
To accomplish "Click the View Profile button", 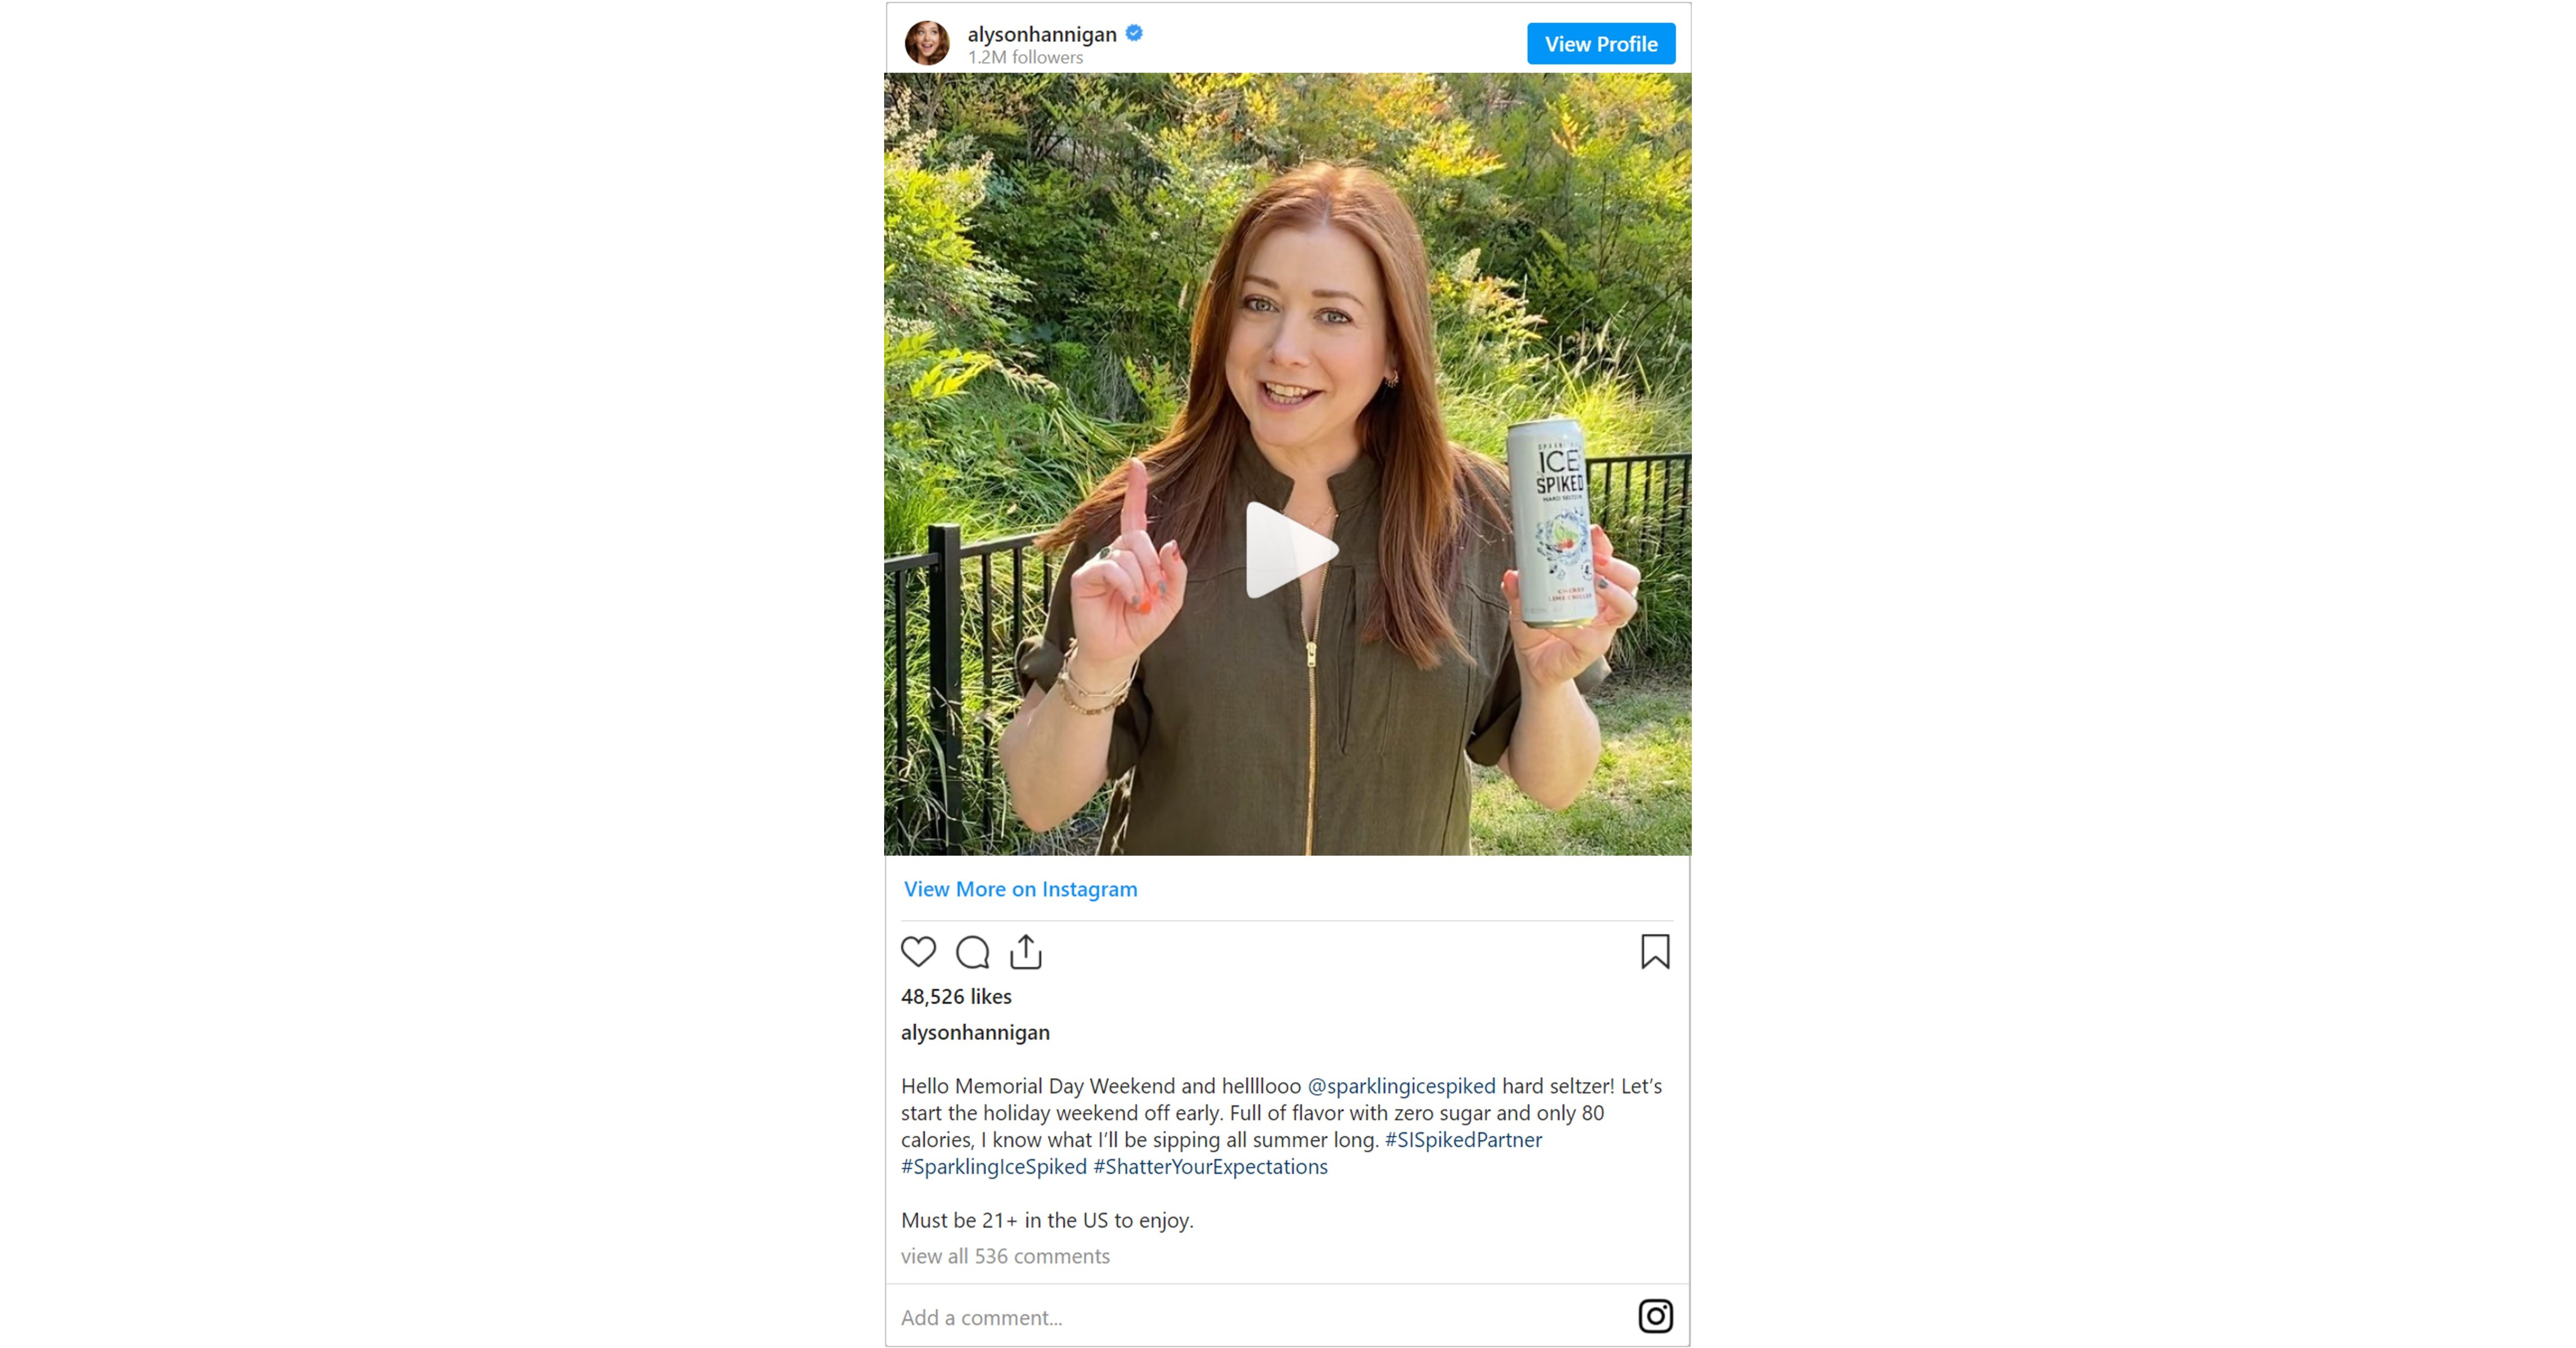I will (1601, 44).
